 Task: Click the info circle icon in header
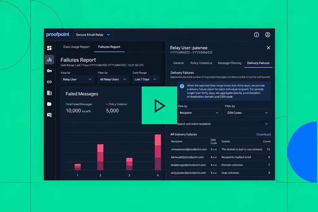click(x=257, y=35)
